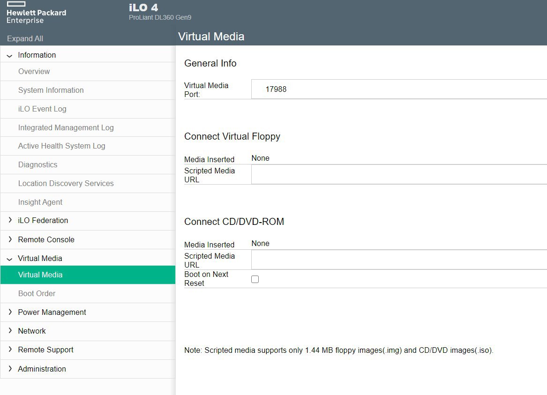This screenshot has height=395, width=547.
Task: Click the Virtual Media Port field
Action: [399, 89]
